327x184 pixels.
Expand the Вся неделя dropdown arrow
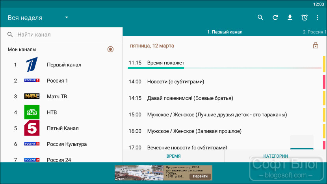(67, 17)
